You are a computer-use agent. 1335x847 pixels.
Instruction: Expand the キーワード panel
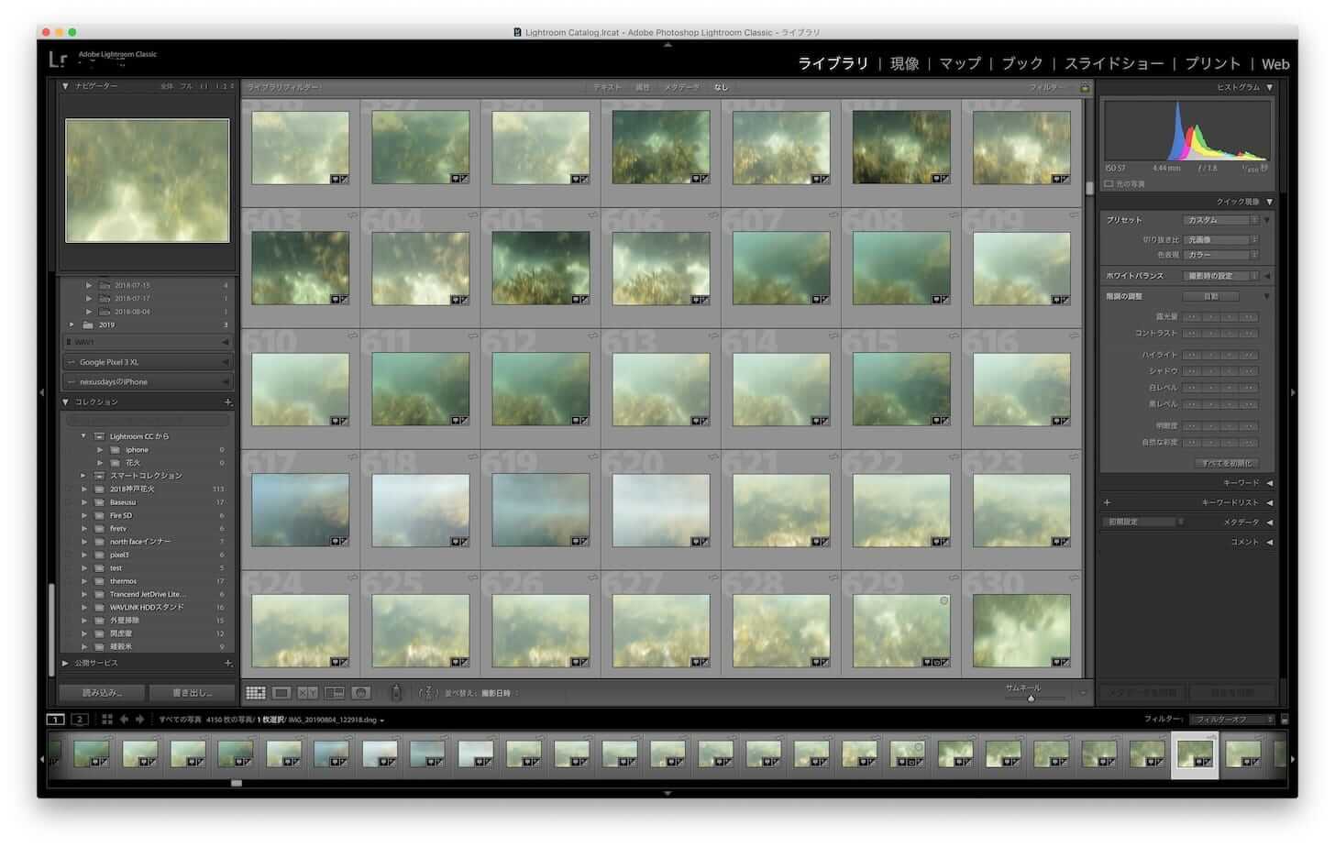1269,483
